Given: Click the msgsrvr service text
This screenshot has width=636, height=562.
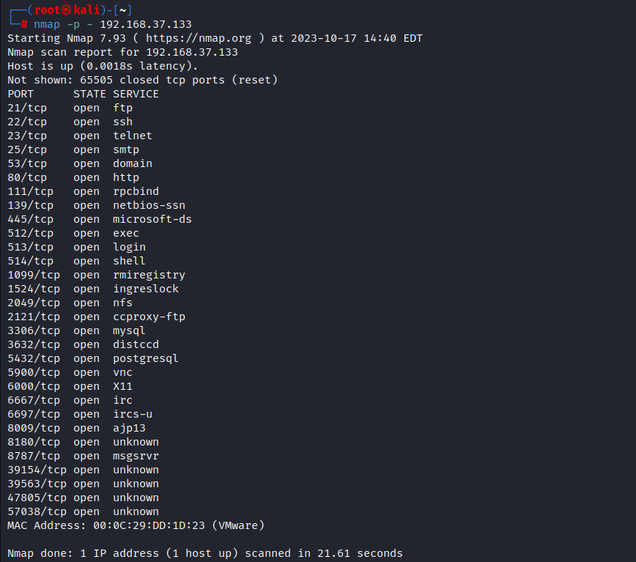Looking at the screenshot, I should (x=136, y=456).
